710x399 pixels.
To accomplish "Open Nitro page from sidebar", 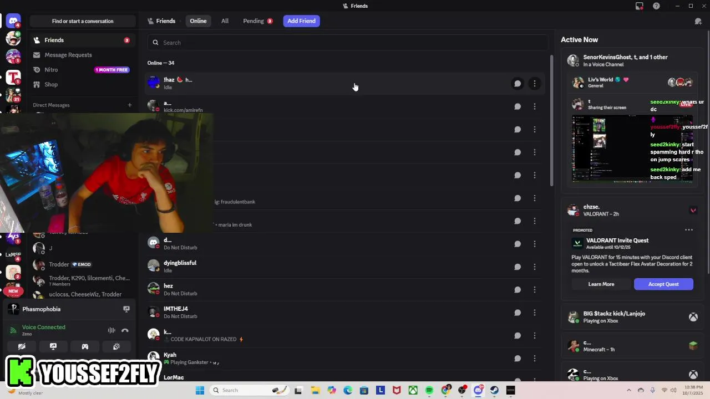I will [82, 70].
